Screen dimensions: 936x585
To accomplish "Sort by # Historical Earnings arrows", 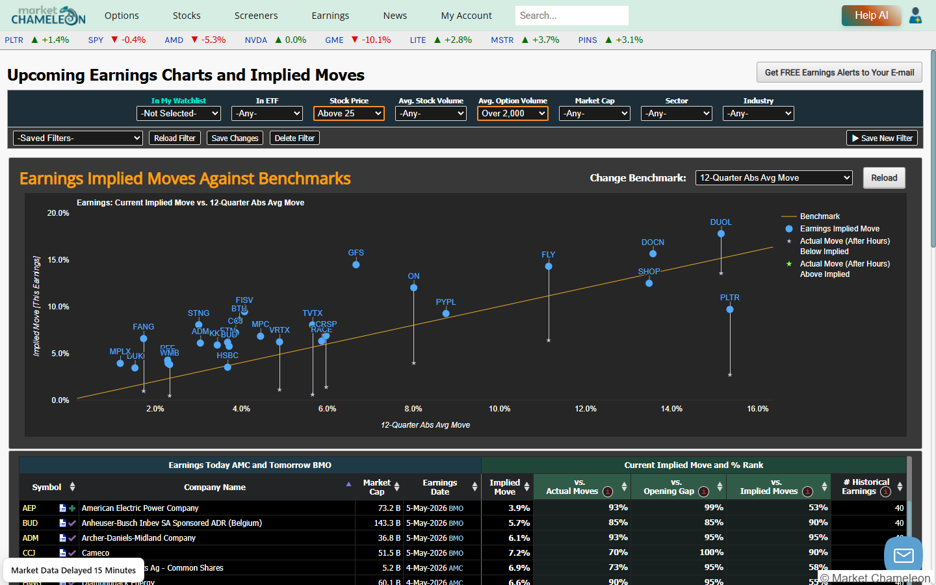I will 900,487.
